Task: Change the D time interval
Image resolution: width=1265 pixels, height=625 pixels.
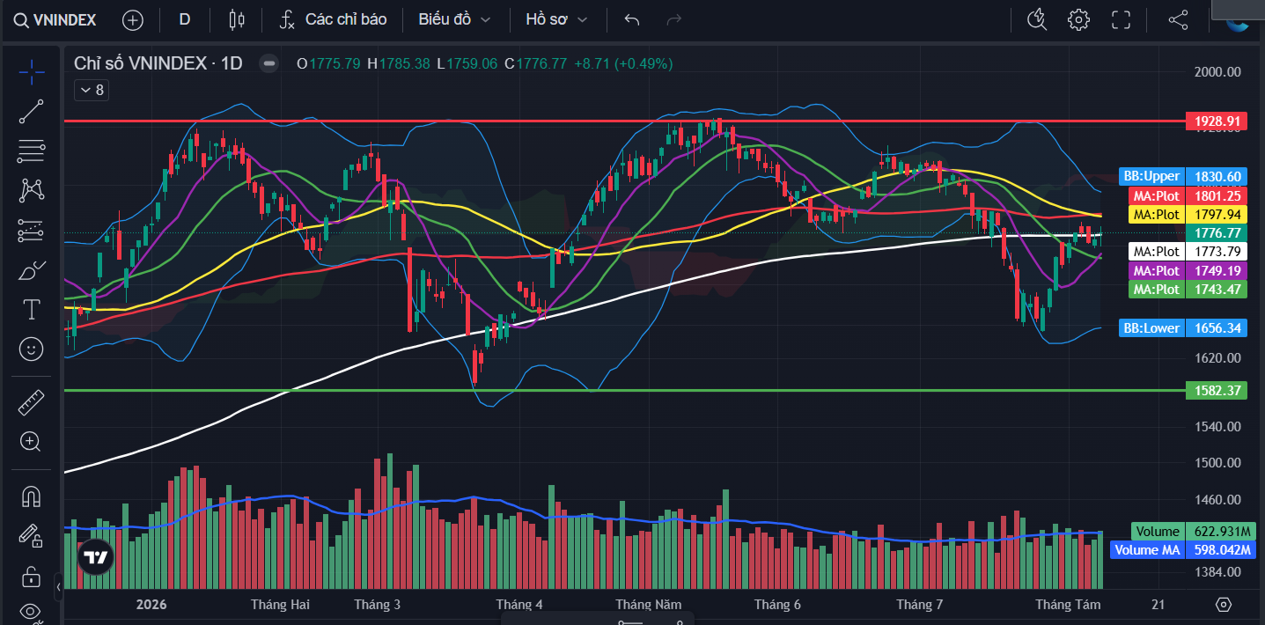Action: coord(185,19)
